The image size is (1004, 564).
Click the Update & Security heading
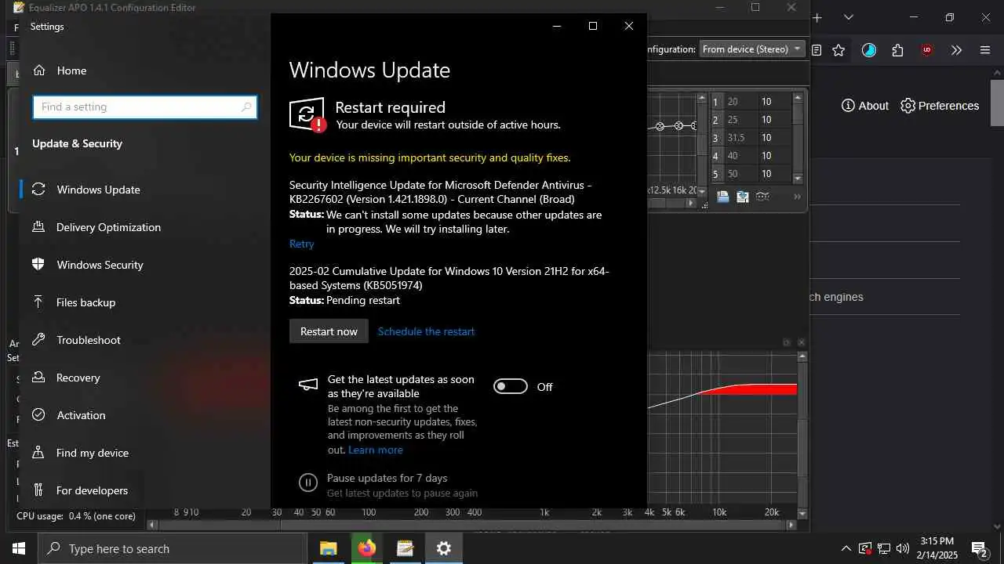(x=77, y=143)
